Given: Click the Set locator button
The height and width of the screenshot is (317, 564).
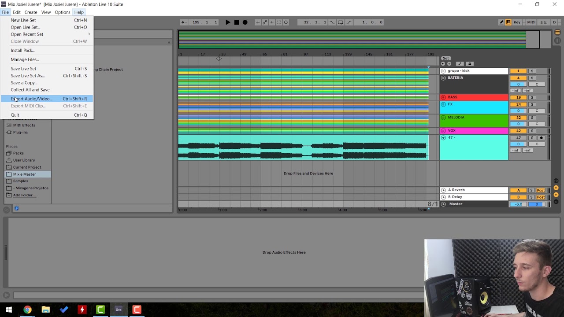Looking at the screenshot, I should point(446,58).
